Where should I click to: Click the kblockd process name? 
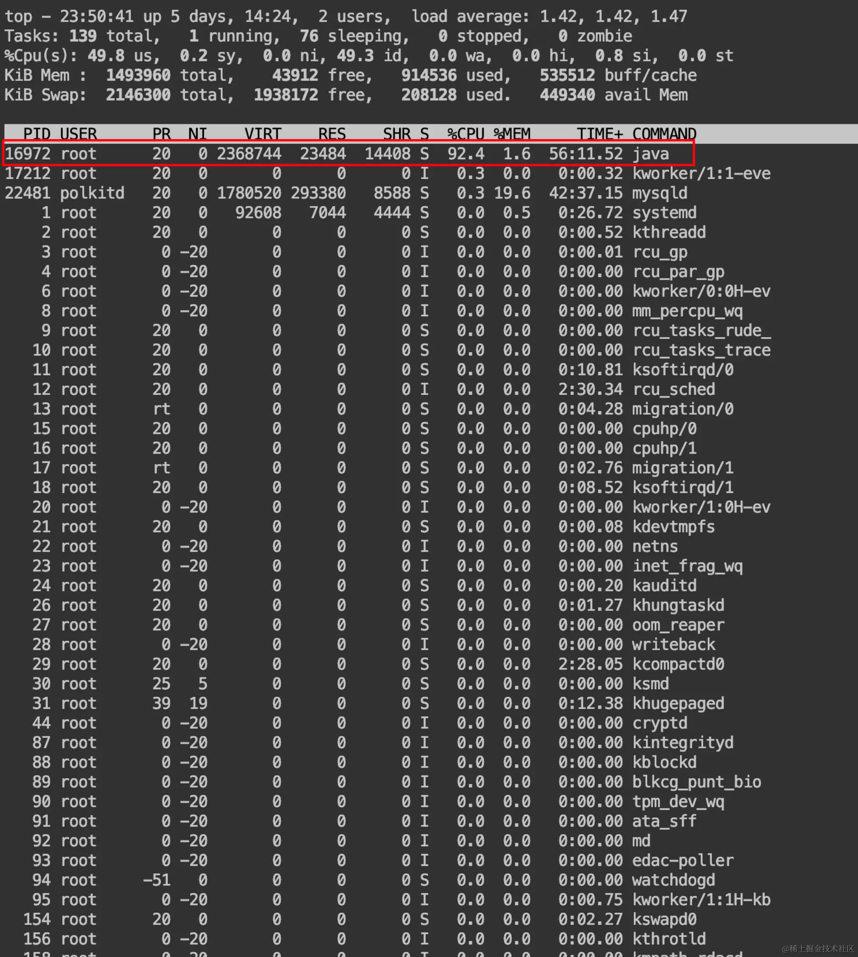664,762
